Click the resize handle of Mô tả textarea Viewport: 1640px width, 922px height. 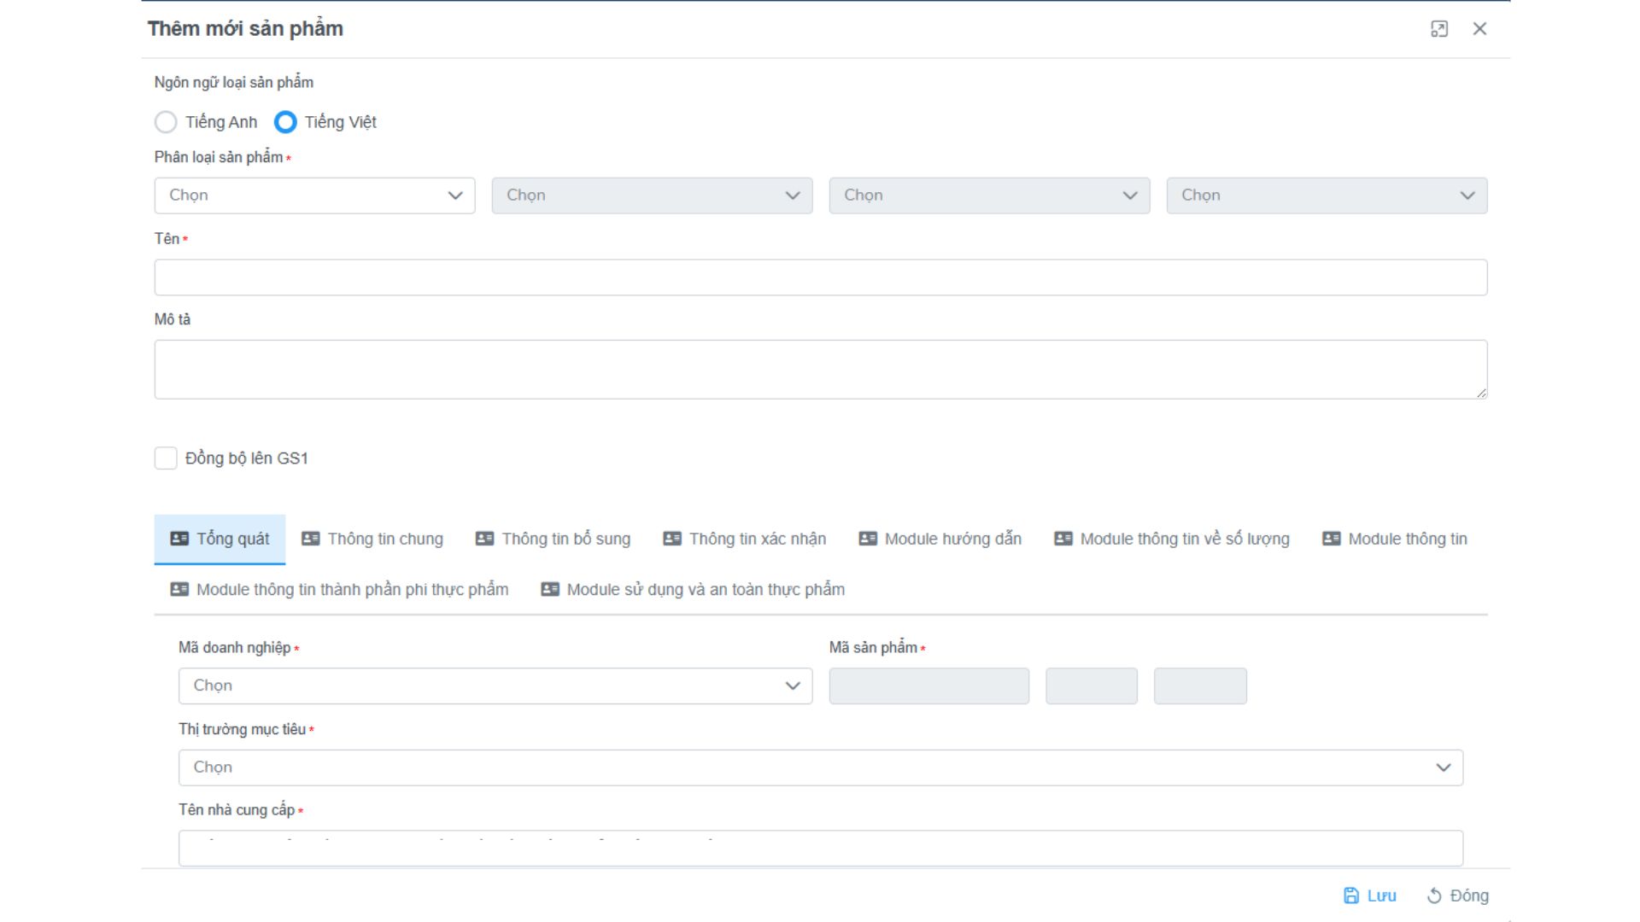click(x=1481, y=393)
